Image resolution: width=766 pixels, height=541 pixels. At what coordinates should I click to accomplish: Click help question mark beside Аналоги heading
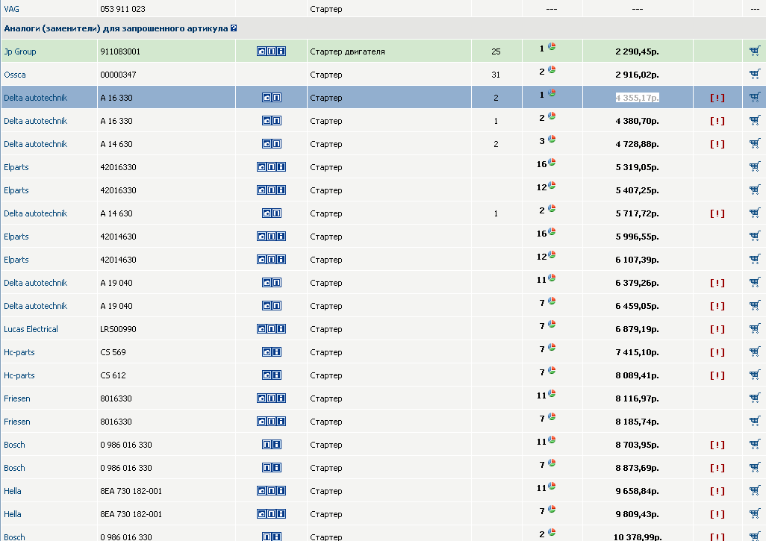[234, 28]
